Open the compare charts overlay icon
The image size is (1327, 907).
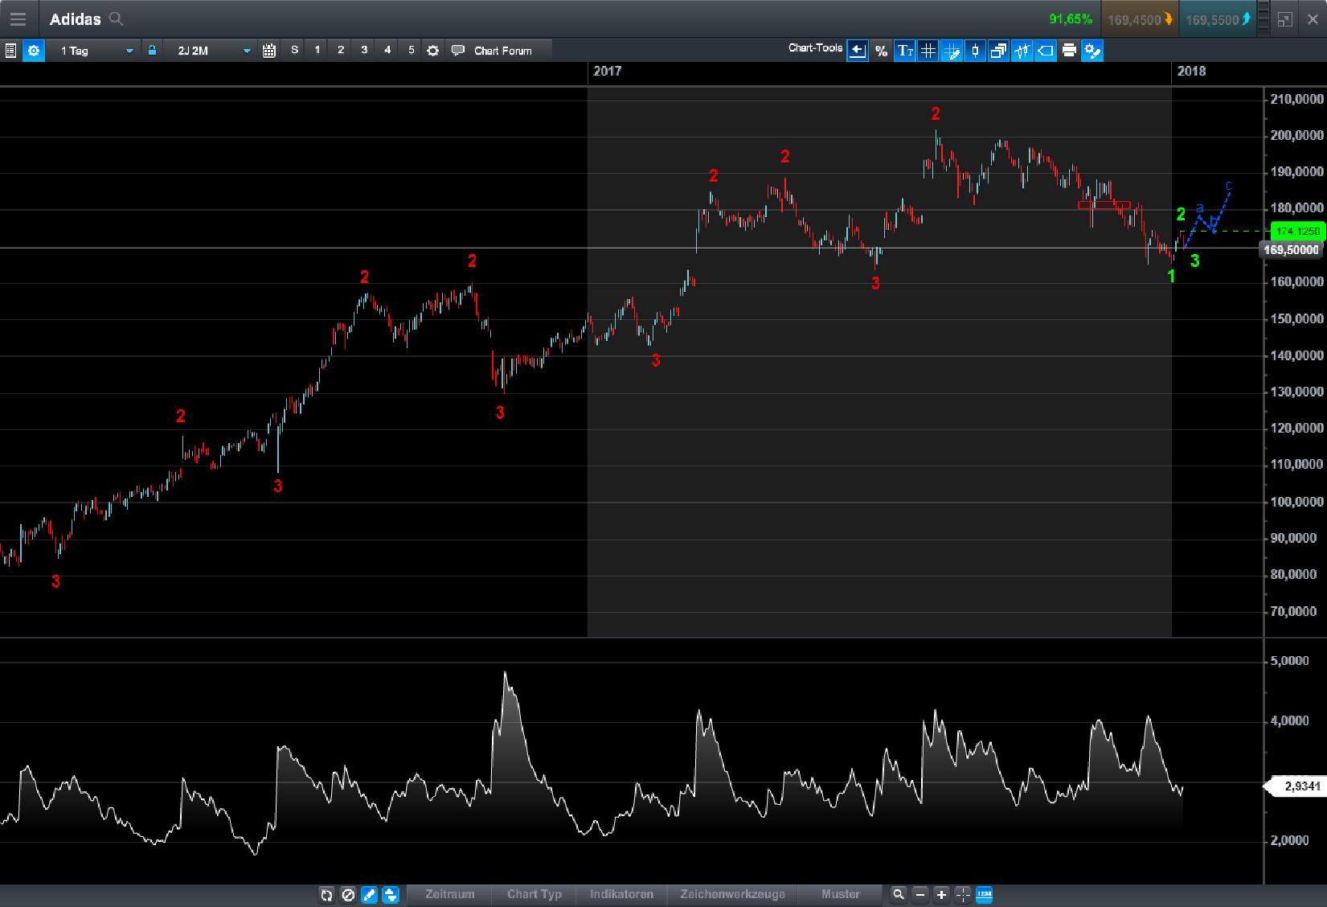(998, 50)
